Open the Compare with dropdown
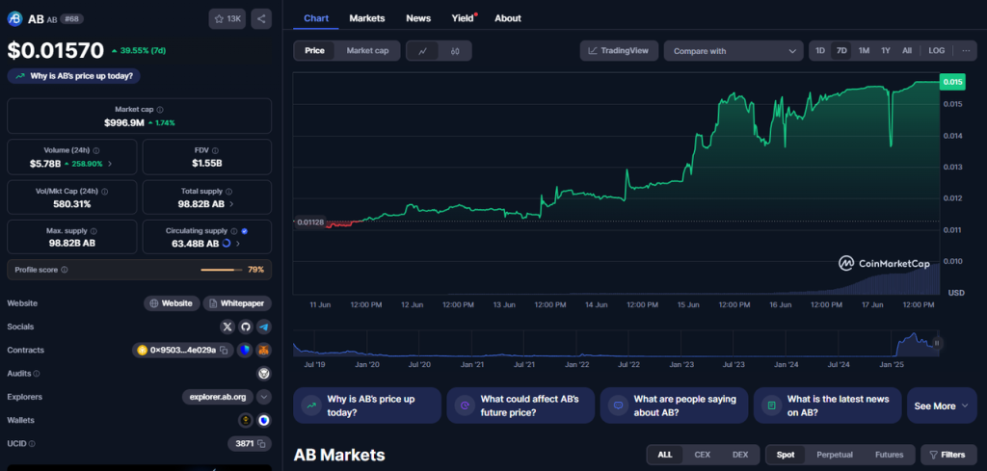 click(733, 50)
